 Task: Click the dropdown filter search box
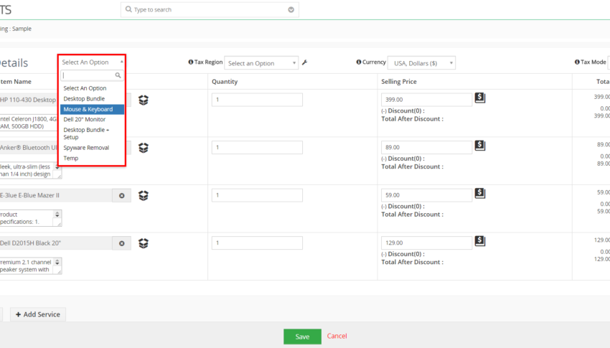[92, 75]
